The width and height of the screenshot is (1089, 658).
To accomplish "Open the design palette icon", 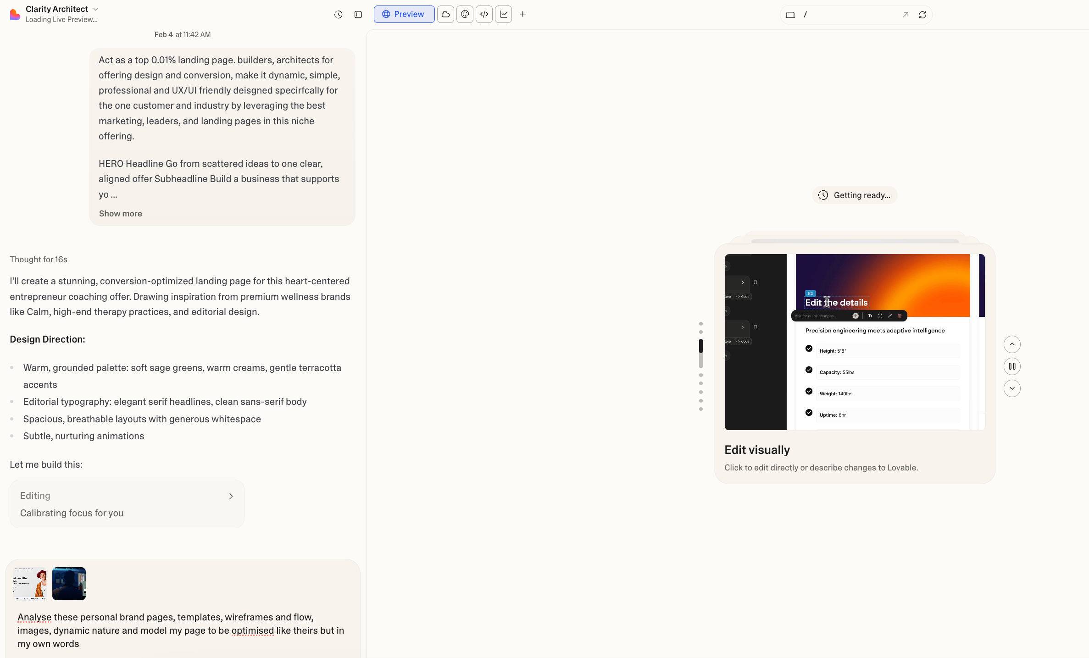I will point(465,14).
